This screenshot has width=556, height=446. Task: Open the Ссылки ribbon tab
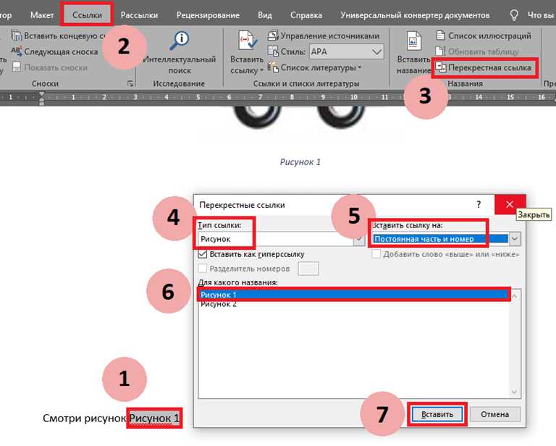click(x=87, y=15)
